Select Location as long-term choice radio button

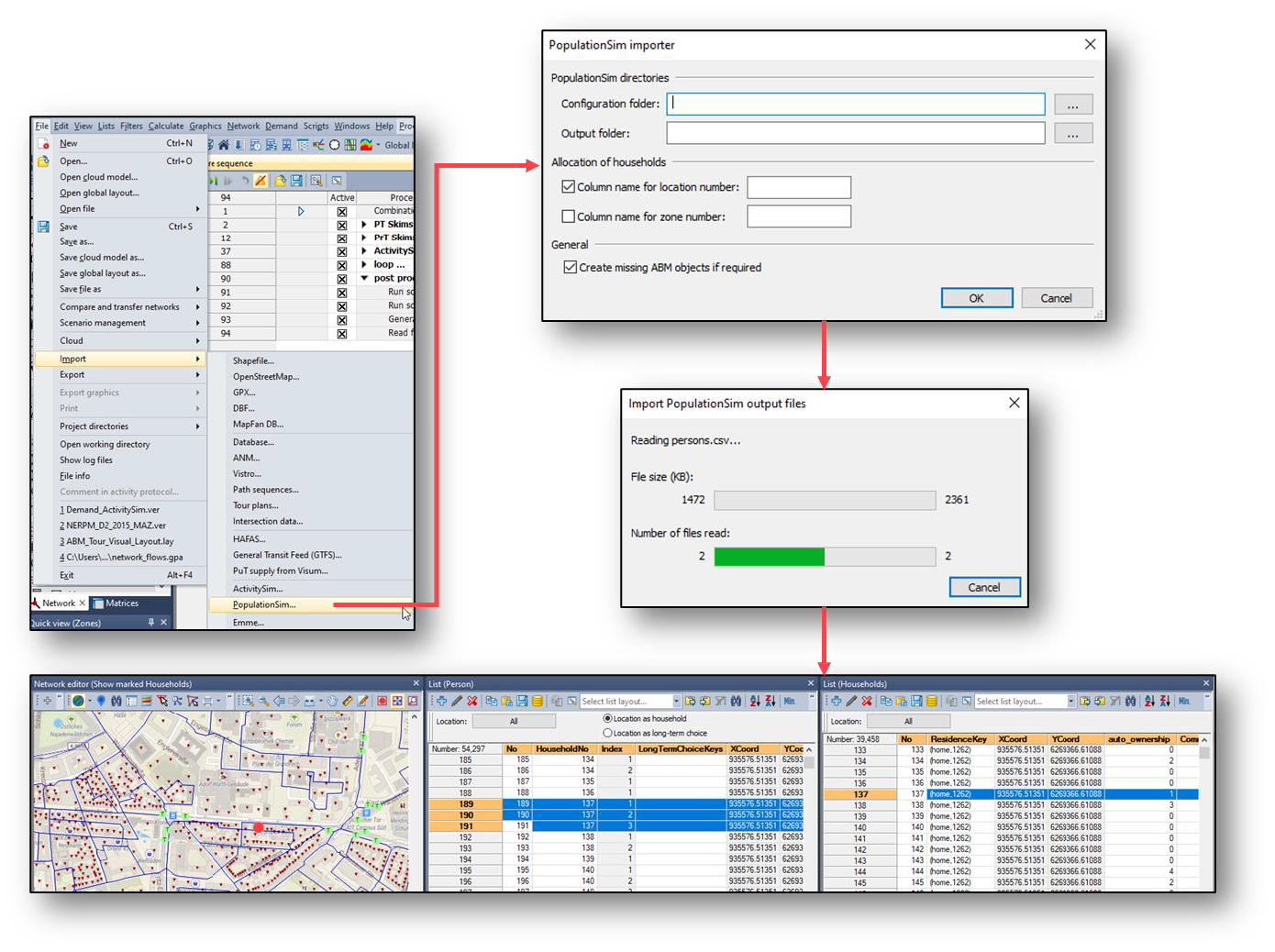point(607,733)
